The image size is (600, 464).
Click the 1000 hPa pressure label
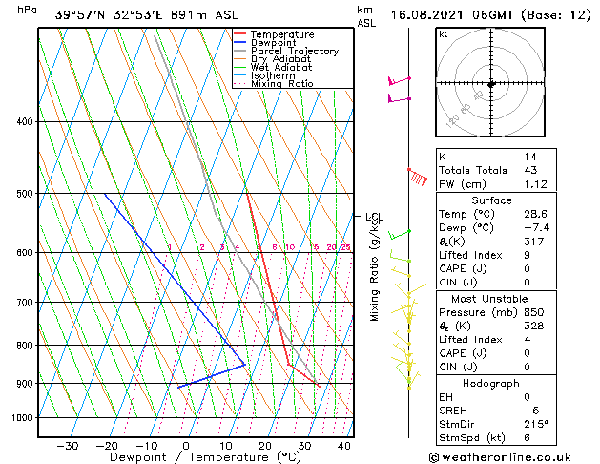(23, 417)
